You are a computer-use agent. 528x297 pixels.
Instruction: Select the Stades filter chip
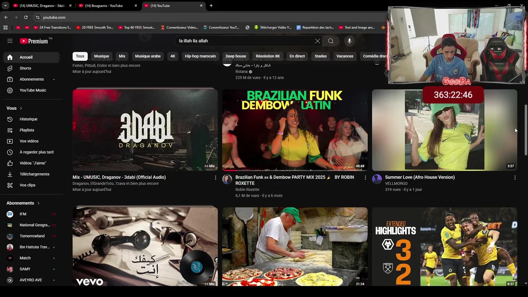(x=321, y=56)
